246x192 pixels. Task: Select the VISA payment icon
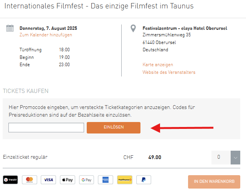point(48,180)
